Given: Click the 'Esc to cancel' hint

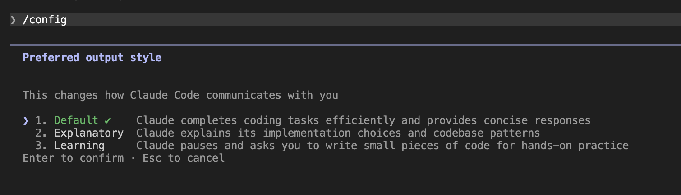Looking at the screenshot, I should click(x=184, y=158).
